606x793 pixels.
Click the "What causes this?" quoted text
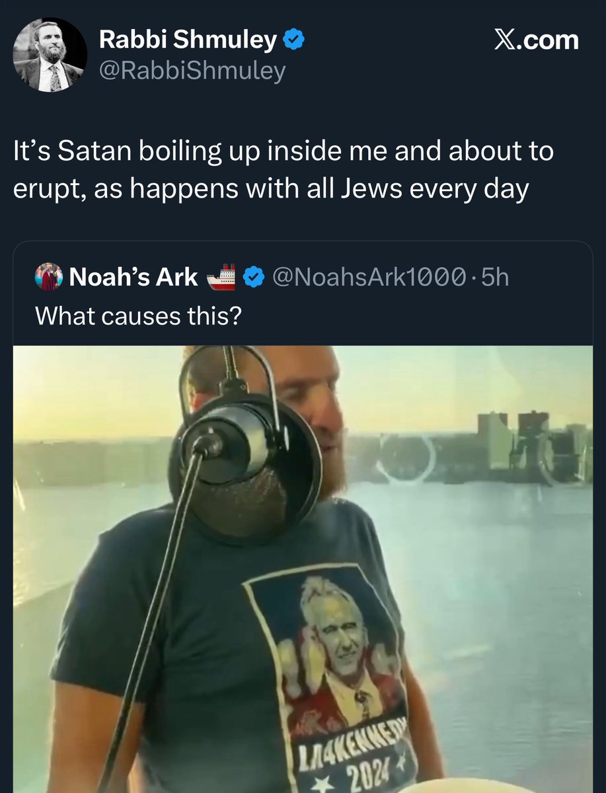point(139,316)
